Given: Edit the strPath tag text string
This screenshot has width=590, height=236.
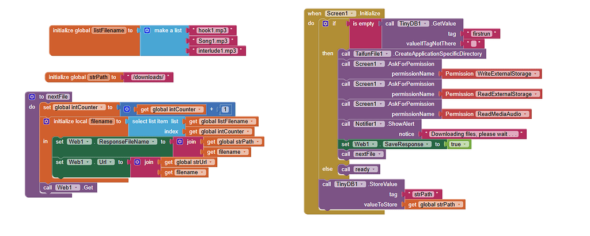Looking at the screenshot, I should [x=423, y=194].
